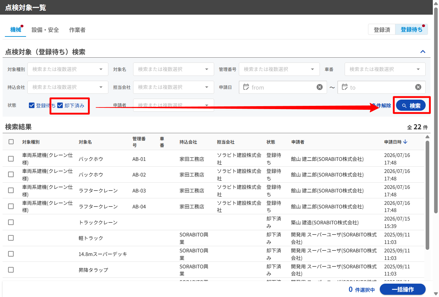Open the 持込会社 dropdown
Image resolution: width=439 pixels, height=297 pixels.
pyautogui.click(x=68, y=87)
